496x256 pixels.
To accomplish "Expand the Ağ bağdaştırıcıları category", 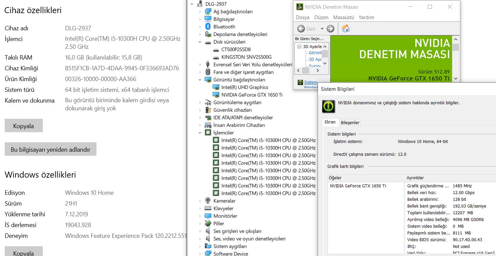I will 200,11.
